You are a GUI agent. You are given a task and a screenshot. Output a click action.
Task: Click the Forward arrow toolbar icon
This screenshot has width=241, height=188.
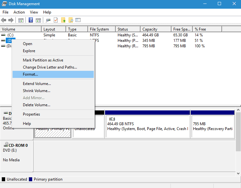coord(11,20)
